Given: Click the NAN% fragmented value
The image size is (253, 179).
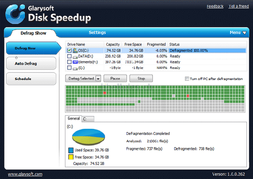Looking at the screenshot, I should pyautogui.click(x=162, y=68).
